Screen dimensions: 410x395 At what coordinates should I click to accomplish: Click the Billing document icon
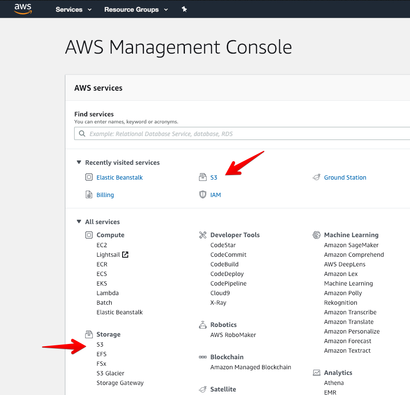(89, 195)
